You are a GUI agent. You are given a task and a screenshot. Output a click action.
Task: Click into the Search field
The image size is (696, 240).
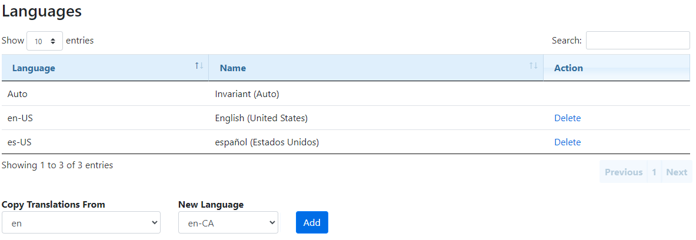click(x=638, y=41)
